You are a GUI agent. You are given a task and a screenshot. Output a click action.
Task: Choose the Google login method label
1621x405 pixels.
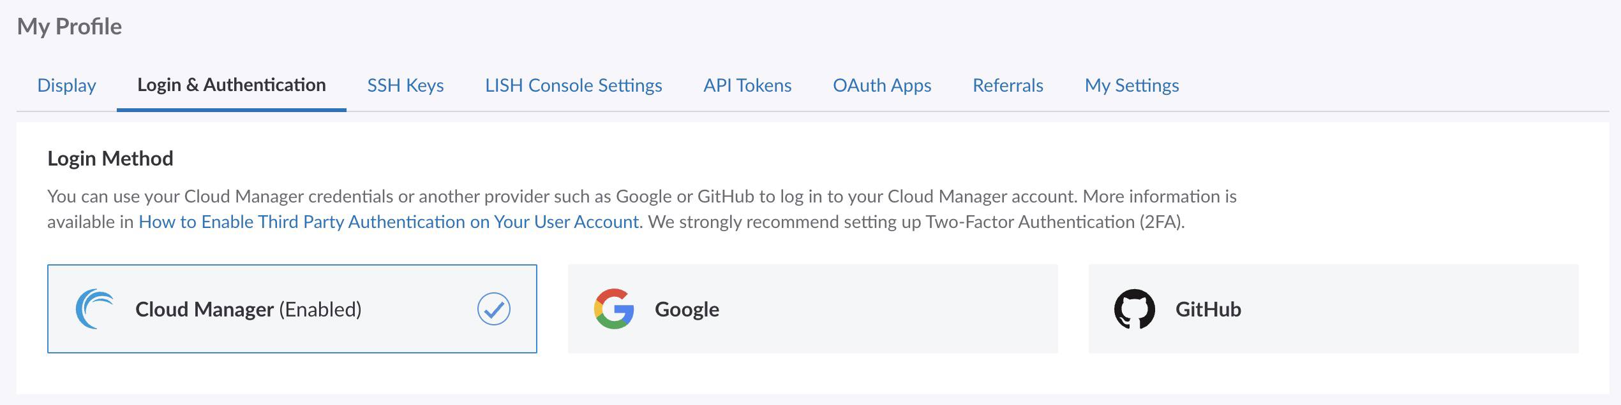point(687,309)
